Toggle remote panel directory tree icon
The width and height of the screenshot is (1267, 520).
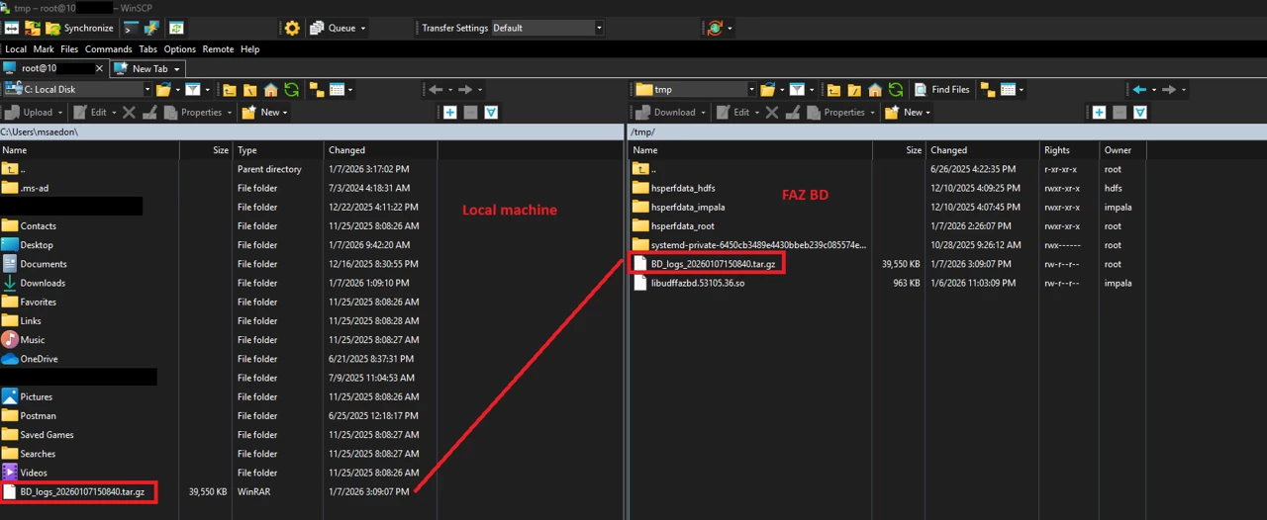tap(988, 89)
